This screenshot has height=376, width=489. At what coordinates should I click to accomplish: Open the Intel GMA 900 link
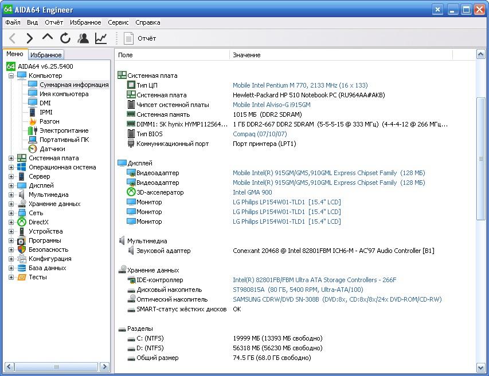pos(252,192)
